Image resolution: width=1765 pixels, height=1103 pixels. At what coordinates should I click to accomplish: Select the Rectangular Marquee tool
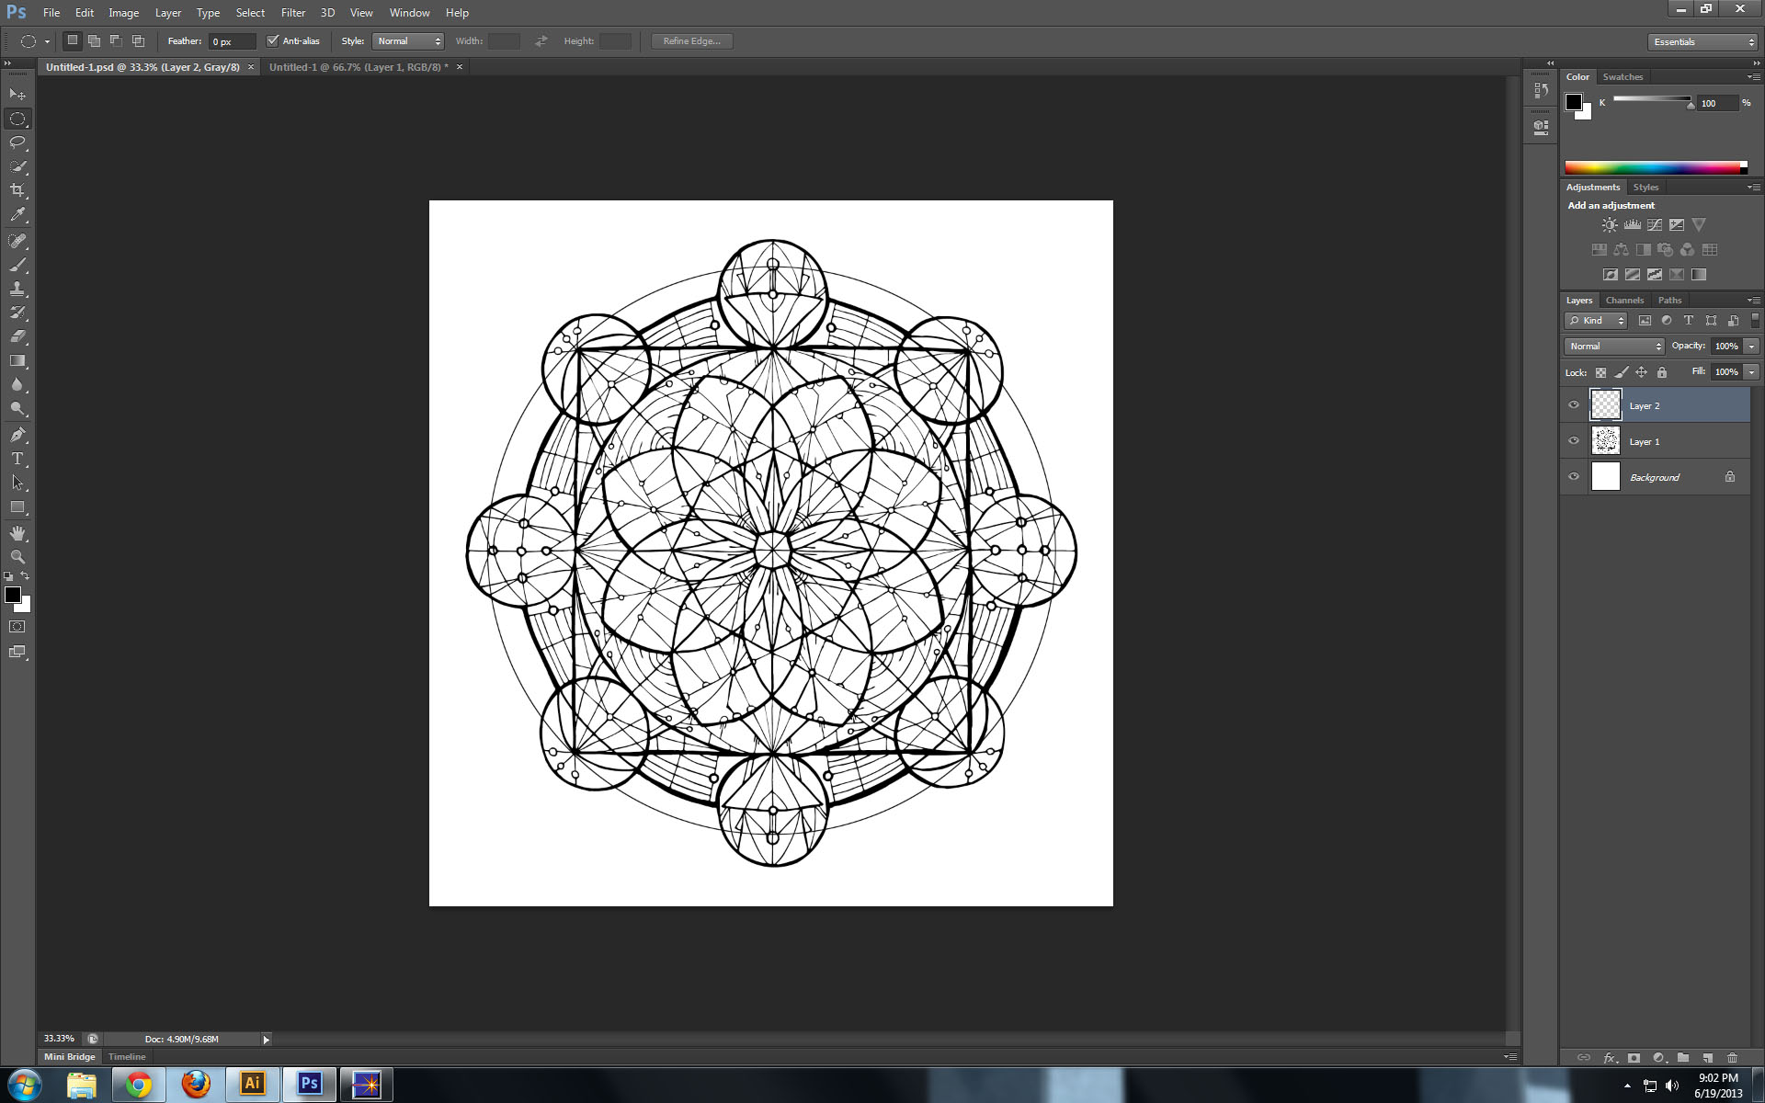(x=17, y=119)
